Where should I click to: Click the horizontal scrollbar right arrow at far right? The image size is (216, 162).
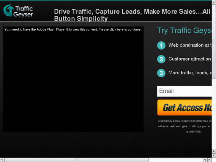[209, 160]
